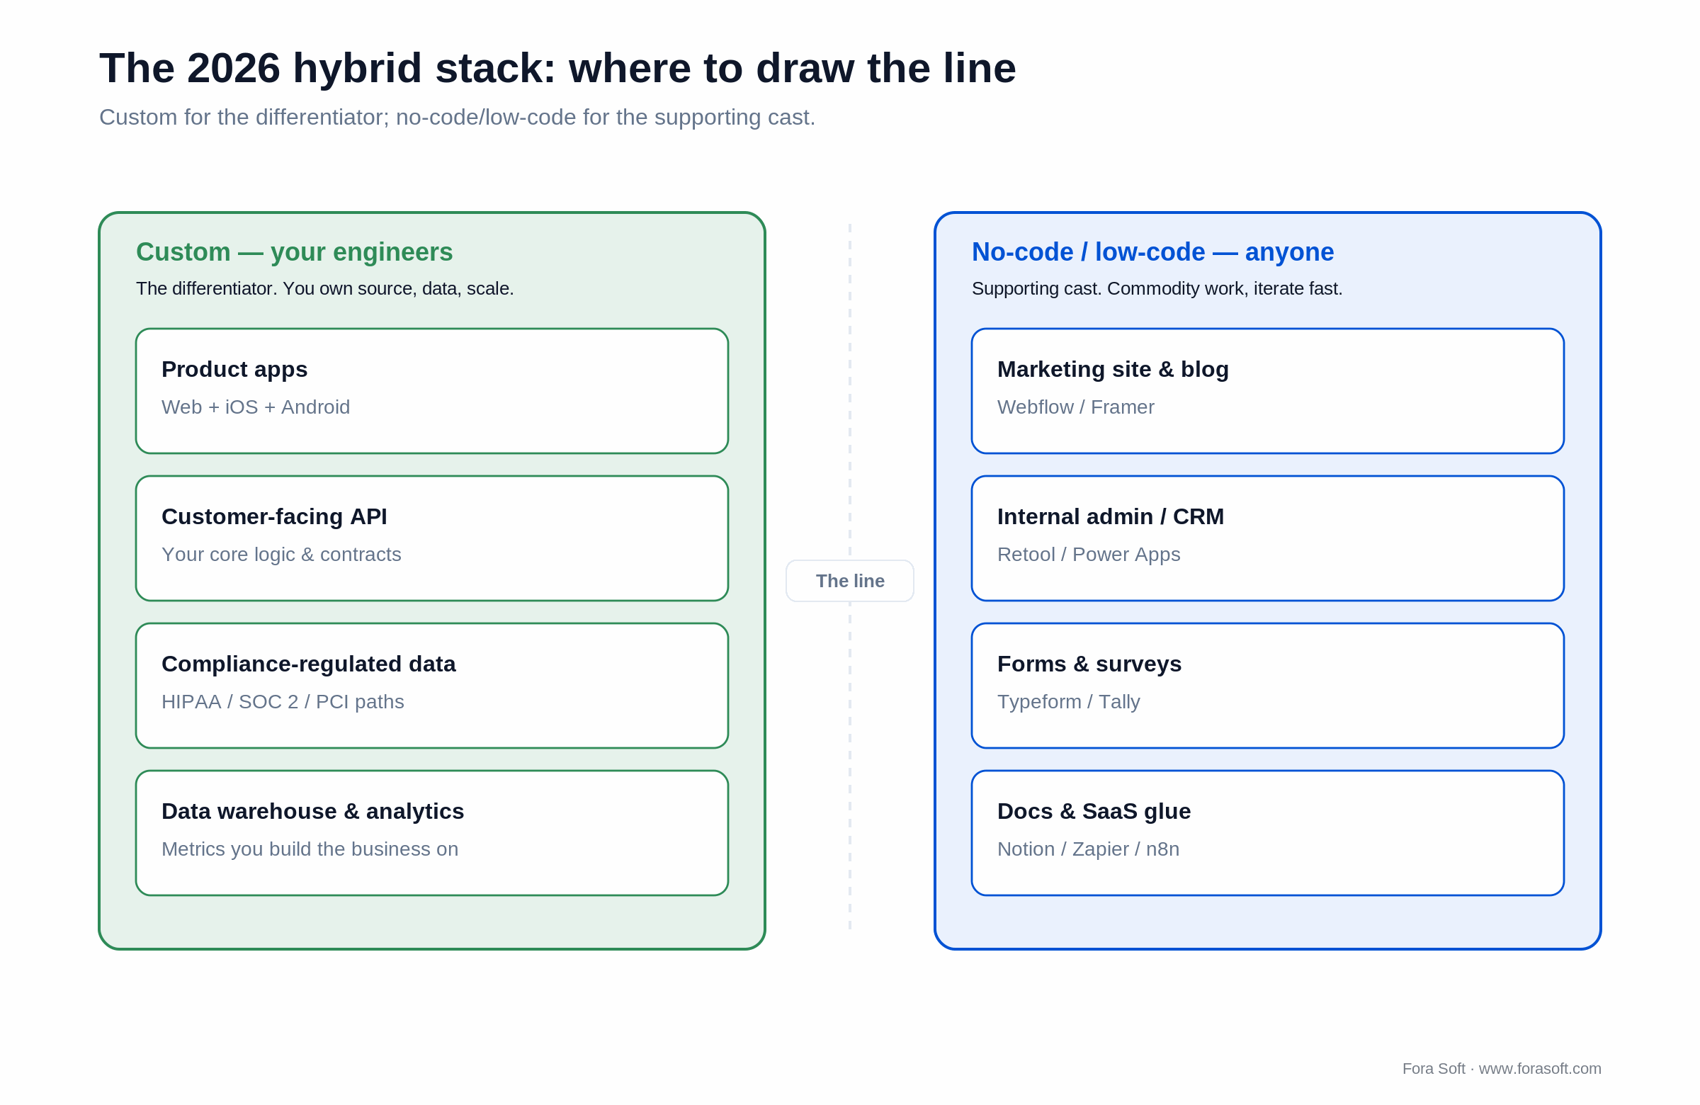The height and width of the screenshot is (1105, 1700).
Task: Click the 'Web + iOS + Android' text
Action: tap(256, 407)
